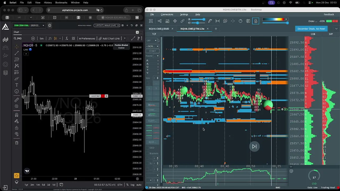Viewport: 340px width, 191px height.
Task: Click the skip-to-live playback button on heatmap
Action: (x=254, y=146)
